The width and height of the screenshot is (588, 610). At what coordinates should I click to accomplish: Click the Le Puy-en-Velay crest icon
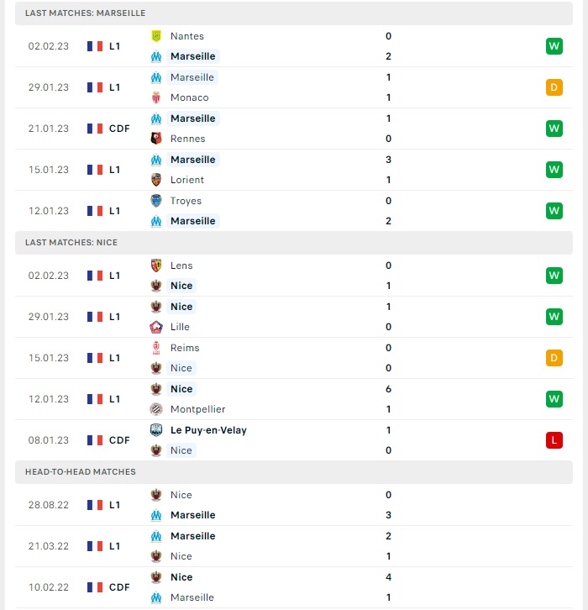[x=156, y=431]
